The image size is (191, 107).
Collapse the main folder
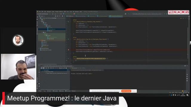pos(42,23)
